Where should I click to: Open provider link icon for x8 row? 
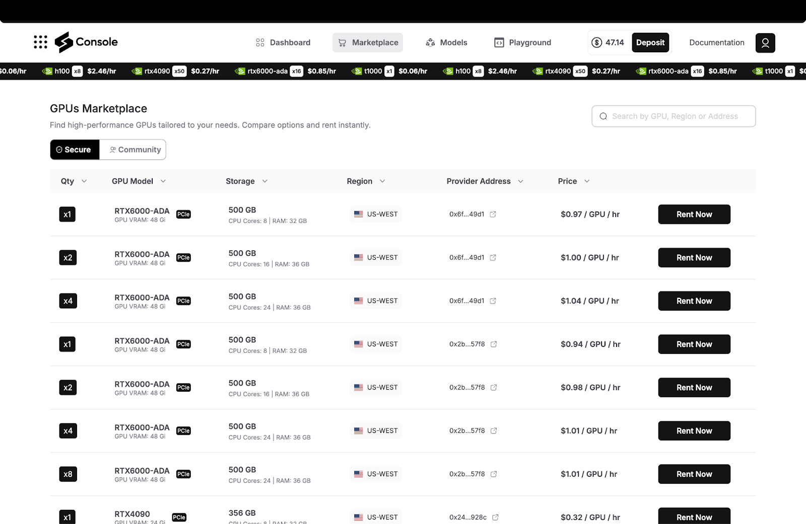coord(494,474)
